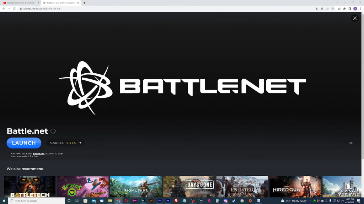Open the Going Medieval game thumbnail

[x=342, y=186]
